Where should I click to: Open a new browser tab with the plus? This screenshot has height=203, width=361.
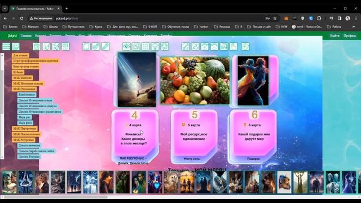click(67, 8)
